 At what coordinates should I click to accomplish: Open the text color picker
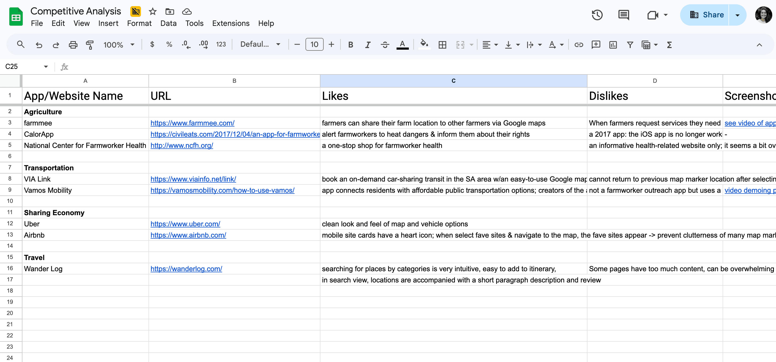(402, 45)
